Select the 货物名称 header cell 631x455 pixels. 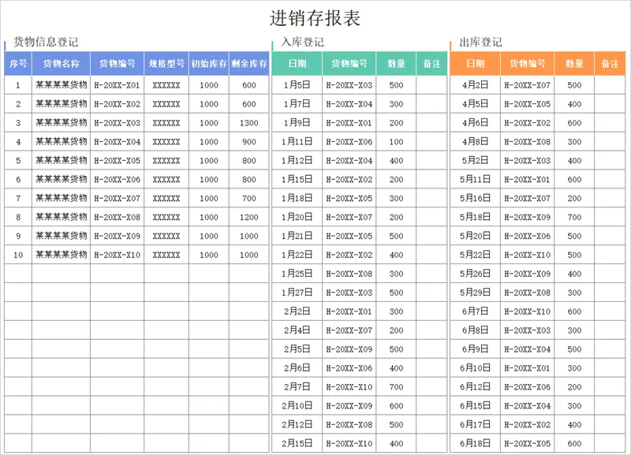coord(62,64)
